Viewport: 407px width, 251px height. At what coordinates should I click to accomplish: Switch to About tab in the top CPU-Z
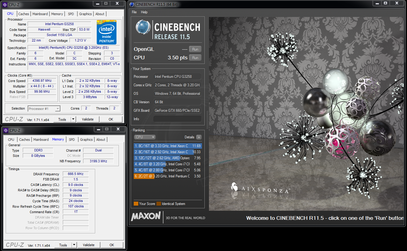point(100,14)
